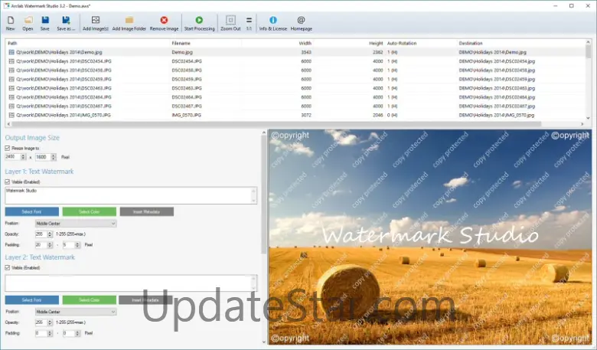
Task: Click Layer 2 Select Font button
Action: click(x=32, y=300)
